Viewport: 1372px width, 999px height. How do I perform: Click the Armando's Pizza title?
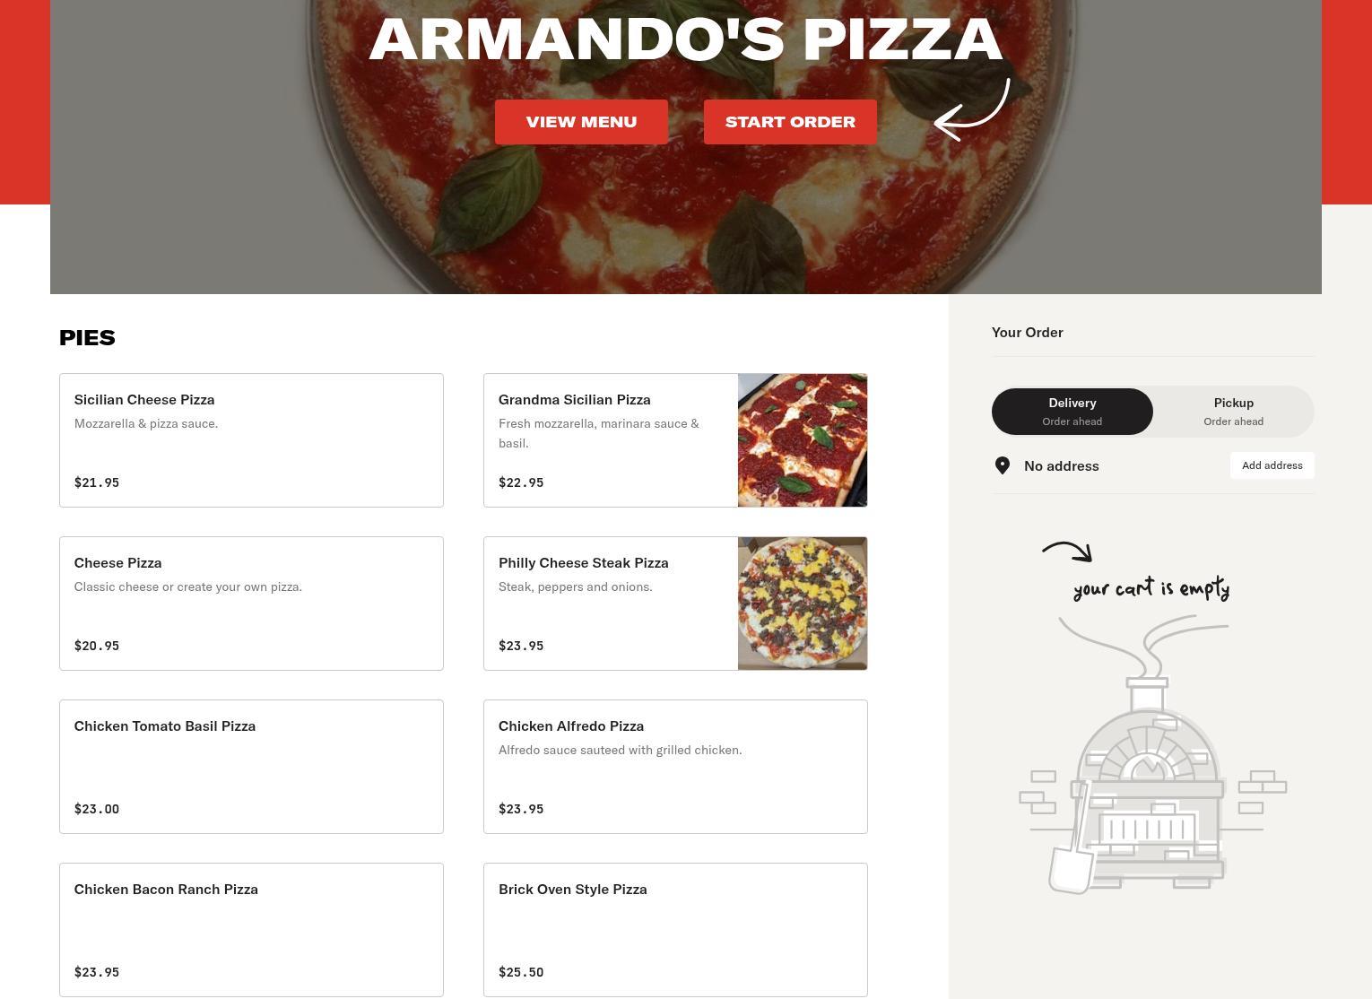click(x=685, y=39)
